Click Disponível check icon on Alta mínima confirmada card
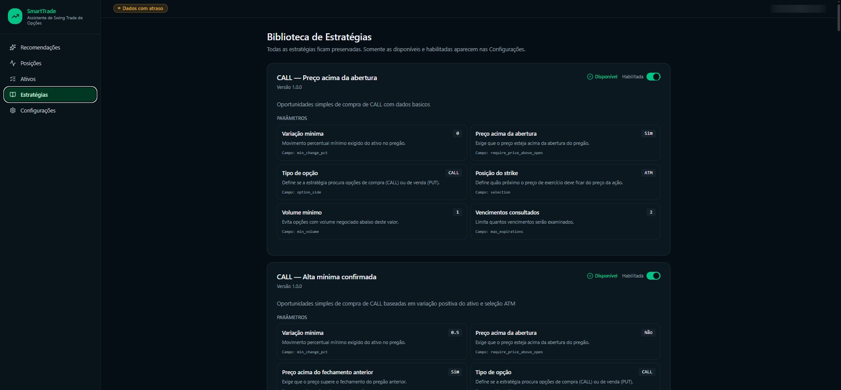Screen dimensions: 841x390 (590, 276)
